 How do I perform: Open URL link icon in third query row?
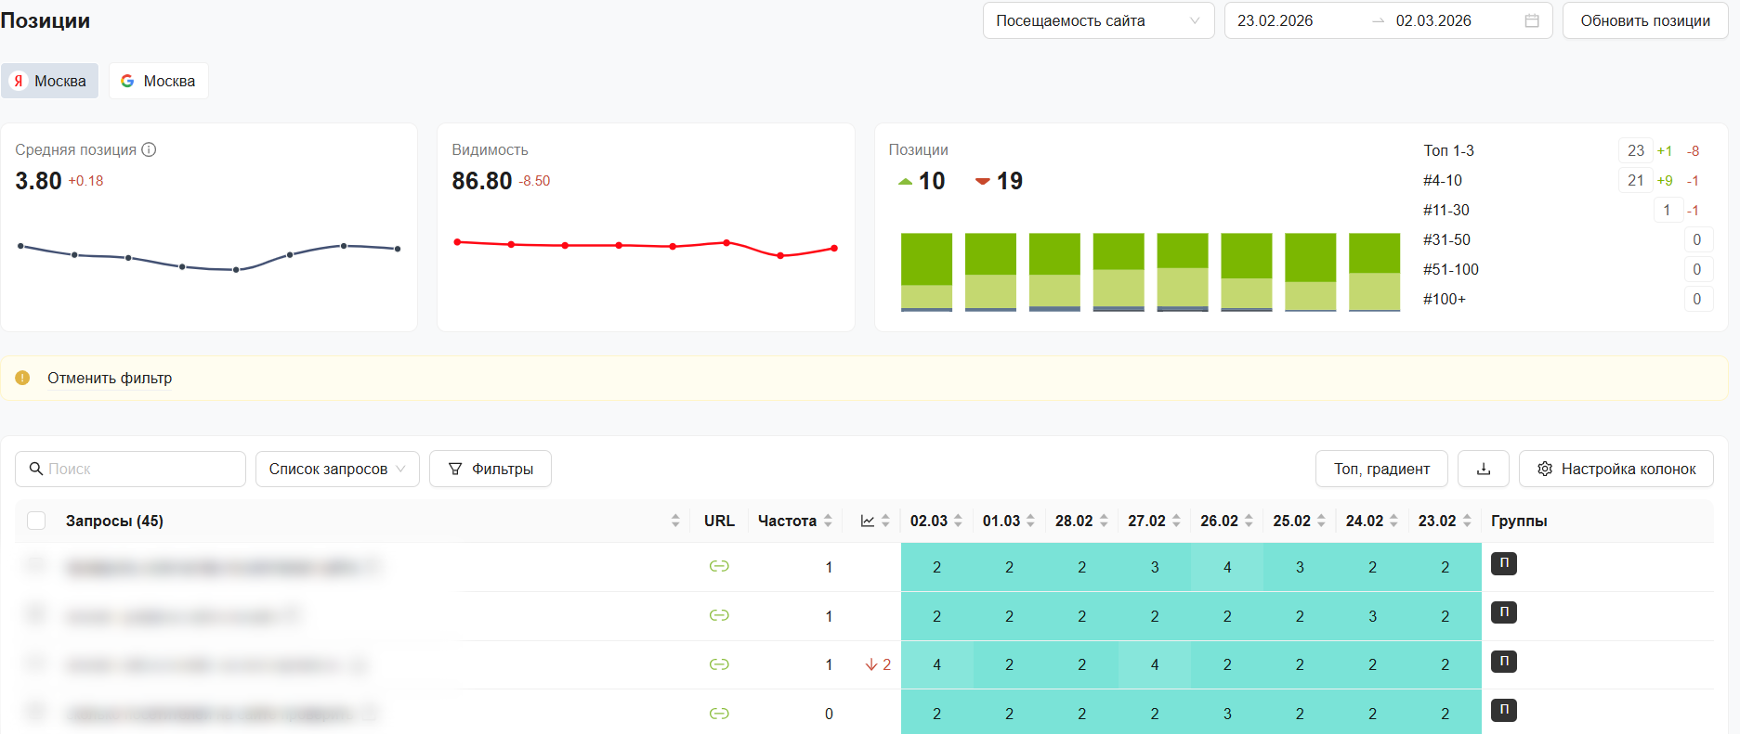(718, 664)
